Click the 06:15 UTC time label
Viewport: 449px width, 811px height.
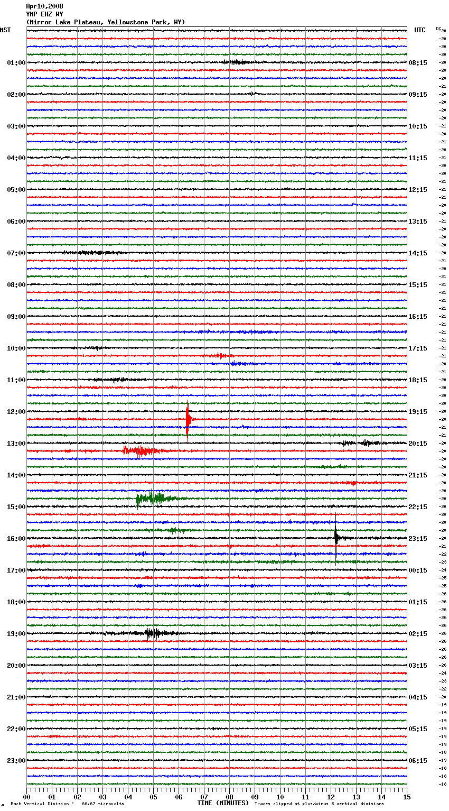(x=418, y=761)
